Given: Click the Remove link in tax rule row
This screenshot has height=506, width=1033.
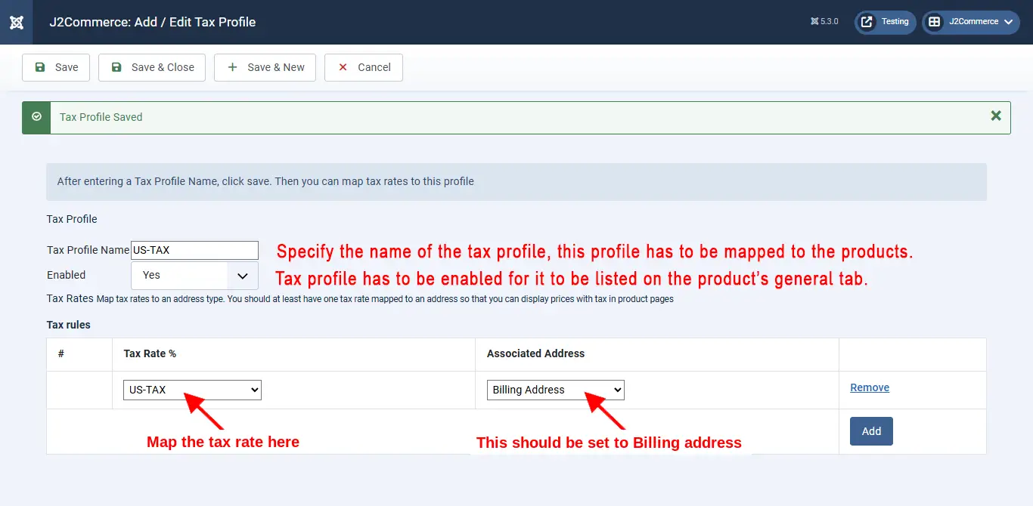Looking at the screenshot, I should (x=870, y=387).
